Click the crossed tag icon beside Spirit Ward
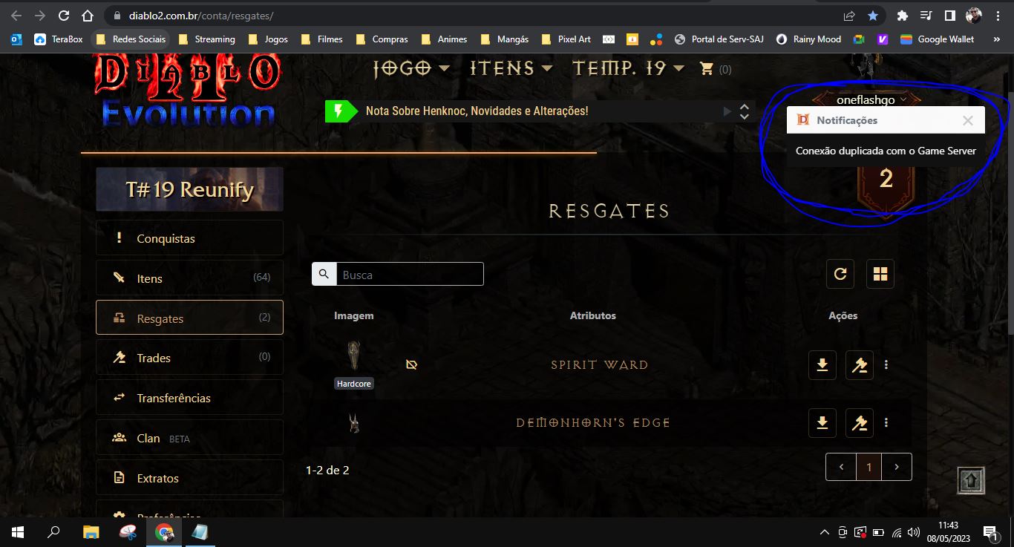 point(411,364)
